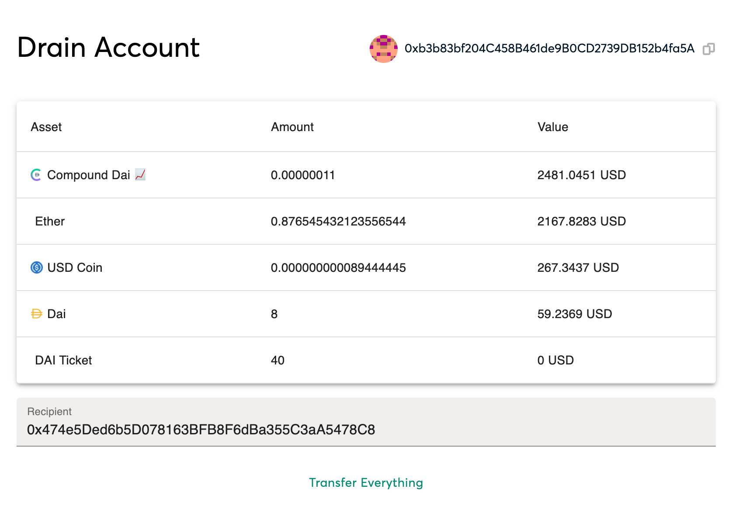The height and width of the screenshot is (520, 749).
Task: Click the Transfer Everything button
Action: point(366,482)
